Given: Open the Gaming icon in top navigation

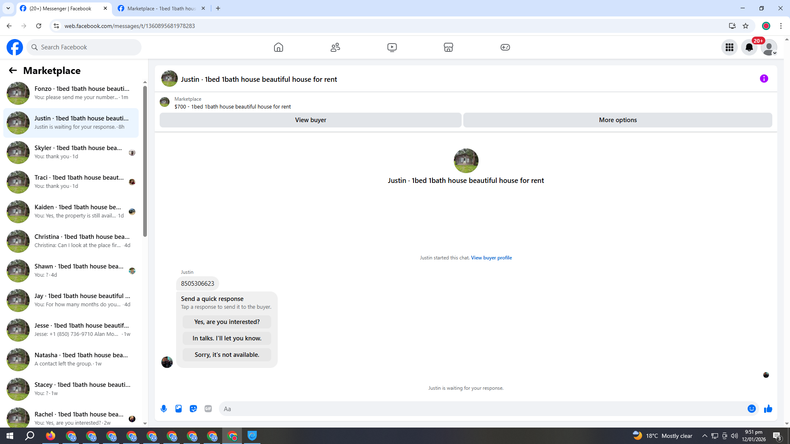Looking at the screenshot, I should click(505, 47).
